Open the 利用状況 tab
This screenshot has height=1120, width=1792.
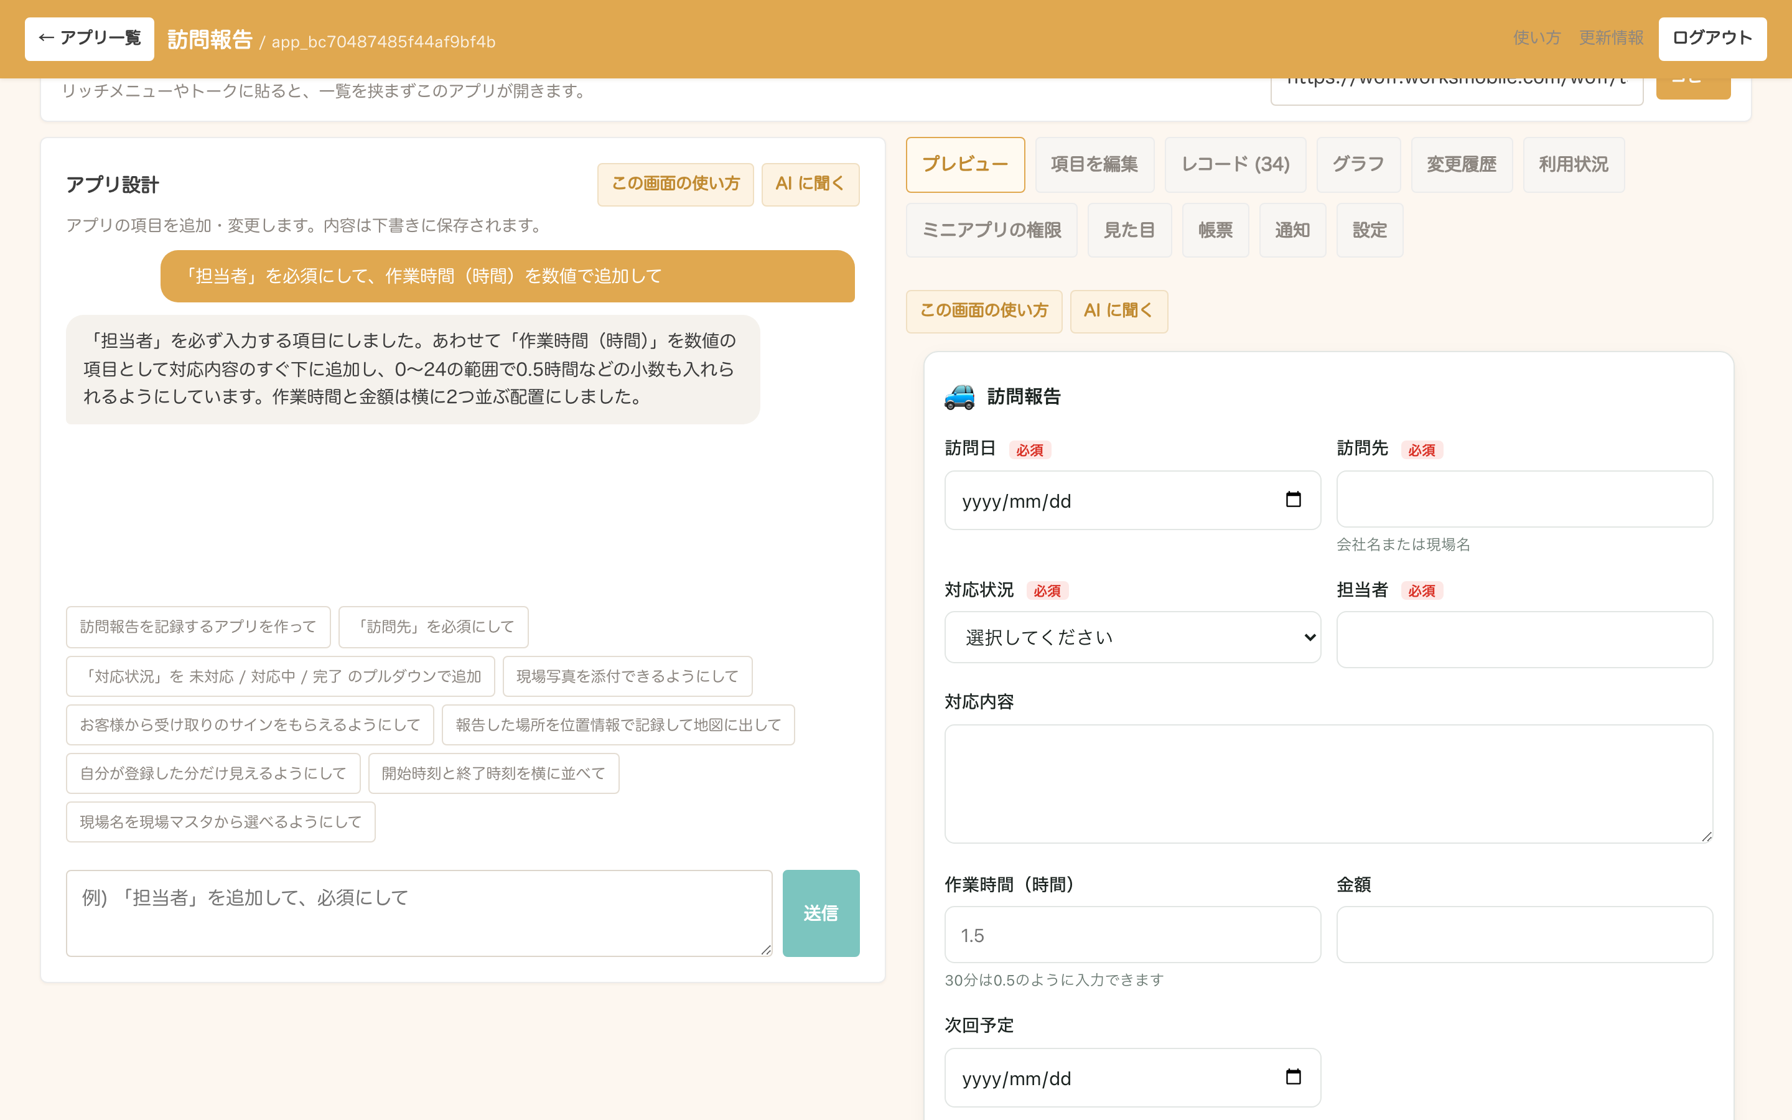tap(1574, 164)
